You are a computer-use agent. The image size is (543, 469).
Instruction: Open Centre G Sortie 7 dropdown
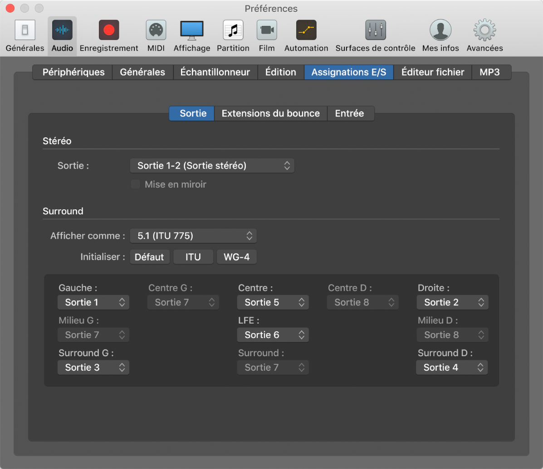(183, 302)
